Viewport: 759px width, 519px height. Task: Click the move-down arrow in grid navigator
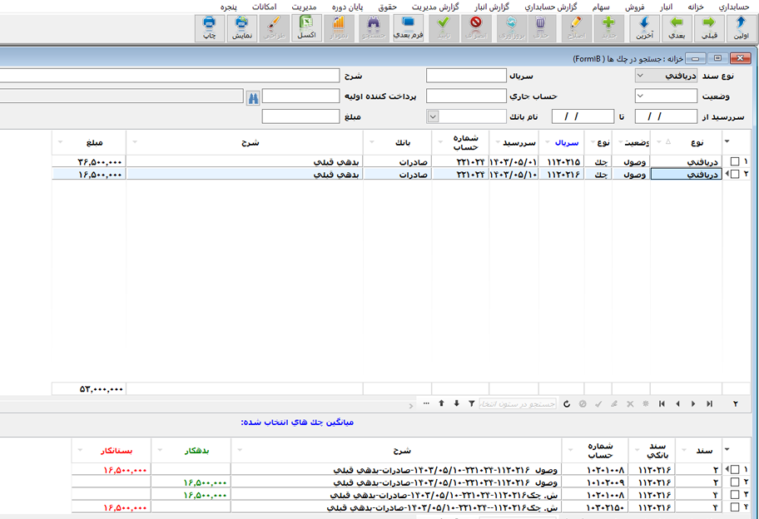pos(456,403)
